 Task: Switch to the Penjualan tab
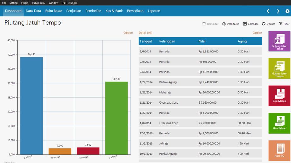[x=73, y=11]
